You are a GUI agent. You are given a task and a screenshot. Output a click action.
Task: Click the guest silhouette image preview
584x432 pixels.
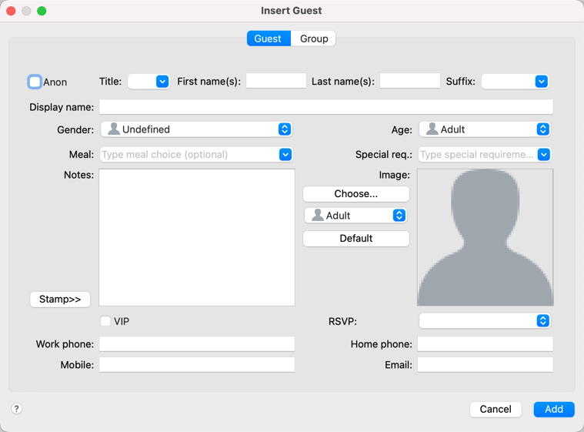coord(485,237)
